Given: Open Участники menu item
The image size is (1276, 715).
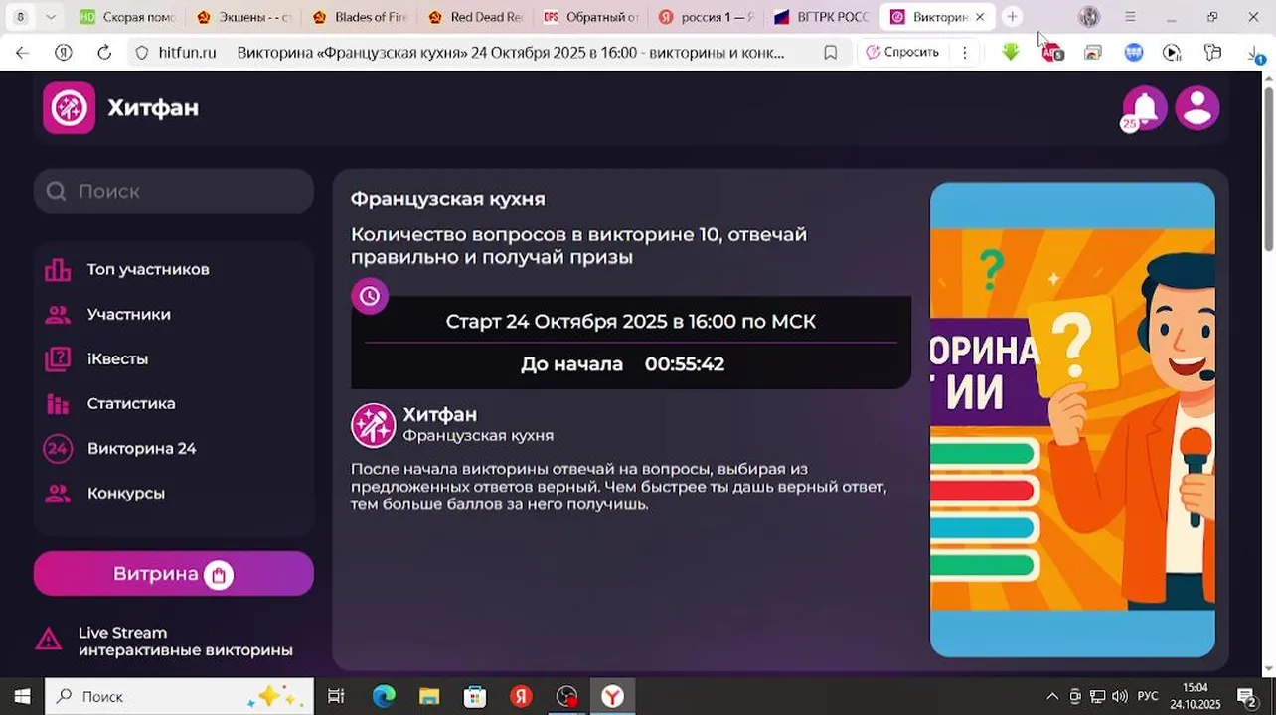Looking at the screenshot, I should click(x=129, y=314).
